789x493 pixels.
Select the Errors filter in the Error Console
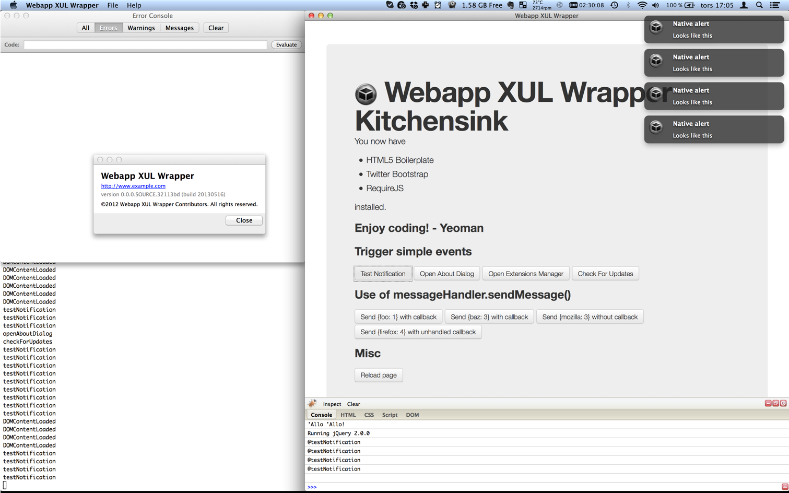pos(109,28)
